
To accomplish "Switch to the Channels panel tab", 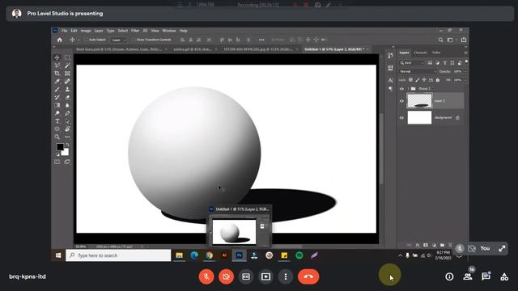I will 421,53.
